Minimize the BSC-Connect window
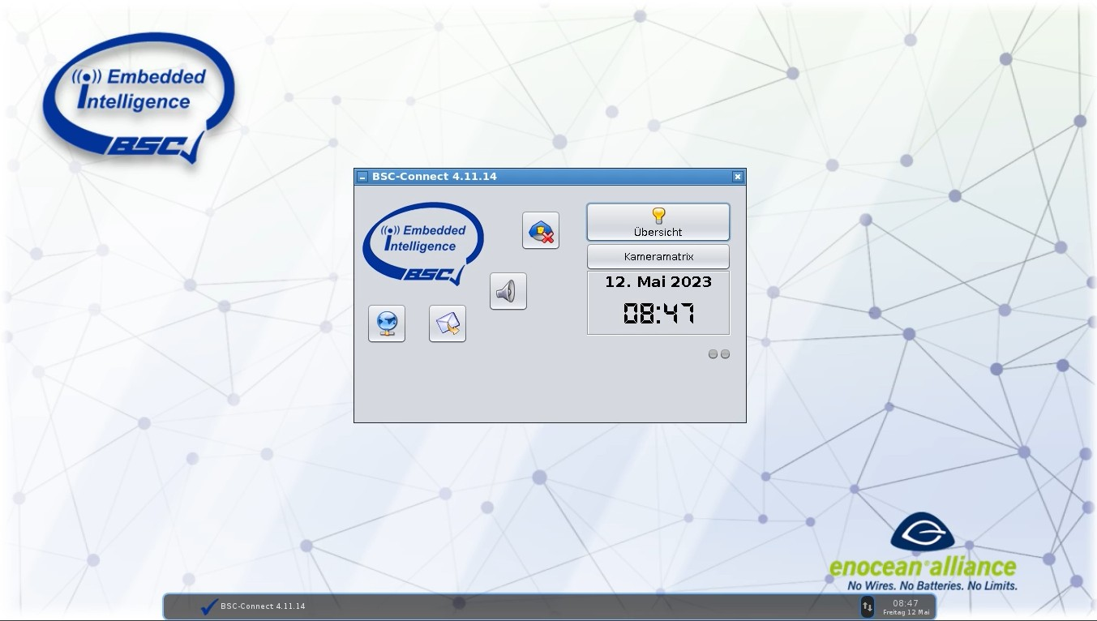Viewport: 1097px width, 621px height. [x=362, y=177]
